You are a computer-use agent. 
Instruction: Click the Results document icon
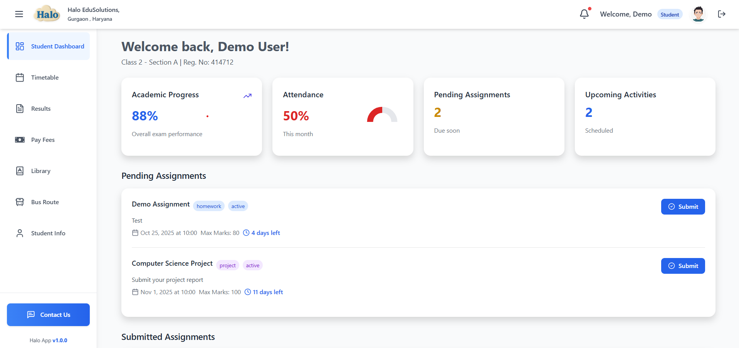(x=20, y=108)
